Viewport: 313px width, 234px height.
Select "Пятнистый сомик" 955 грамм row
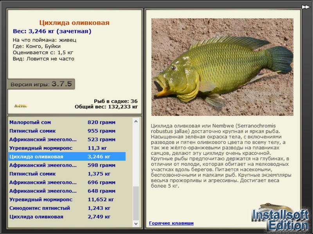click(67, 131)
